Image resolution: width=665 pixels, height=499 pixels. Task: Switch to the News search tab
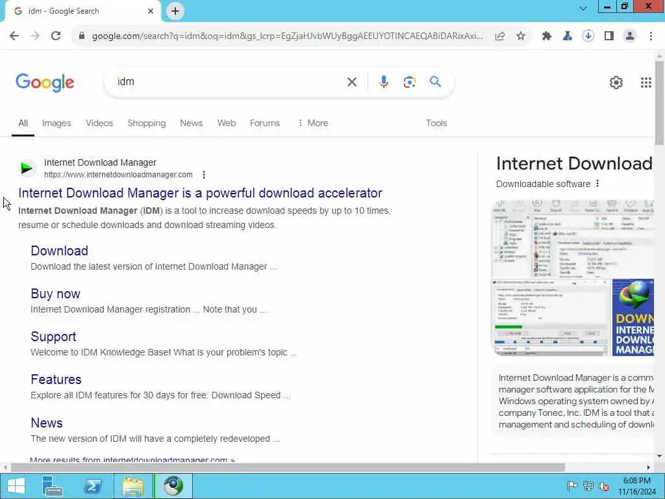click(192, 123)
